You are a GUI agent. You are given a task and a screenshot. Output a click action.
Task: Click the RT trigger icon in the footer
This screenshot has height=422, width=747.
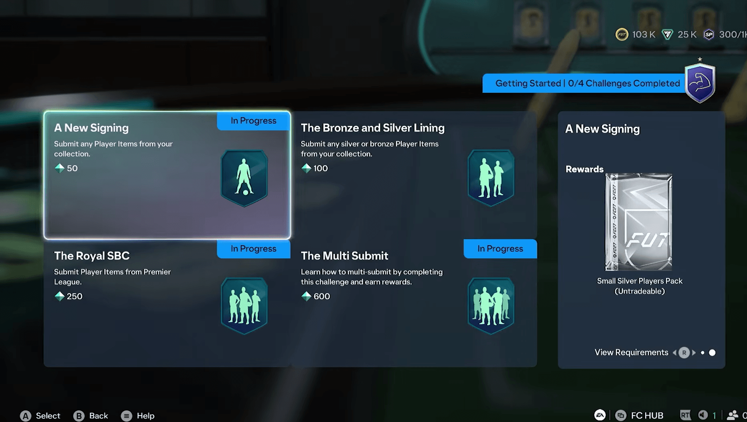(685, 415)
